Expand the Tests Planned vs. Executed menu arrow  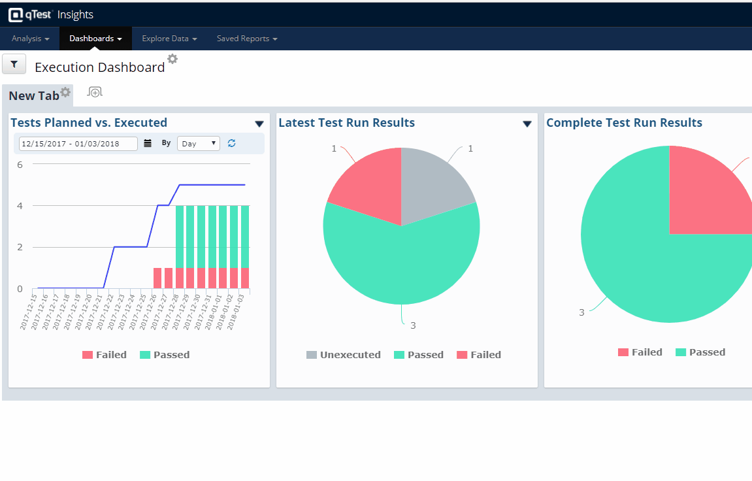click(259, 124)
